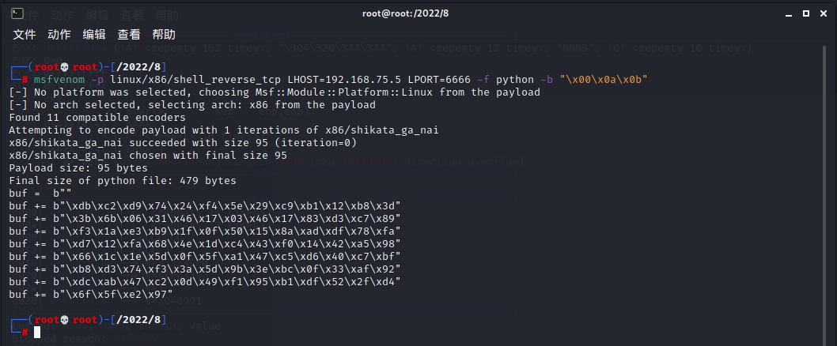The height and width of the screenshot is (346, 837).
Task: Click the terminal cursor at bottom prompt
Action: tap(37, 333)
